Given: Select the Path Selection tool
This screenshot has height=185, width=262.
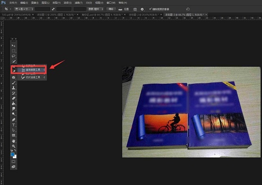Looking at the screenshot, I should coord(14,130).
